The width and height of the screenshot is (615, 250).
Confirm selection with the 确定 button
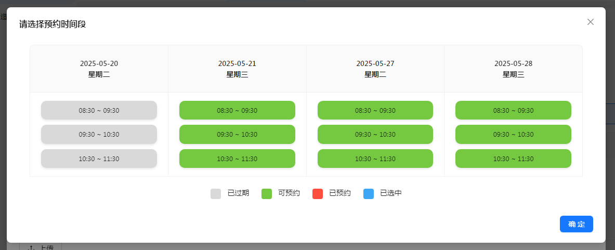point(576,224)
